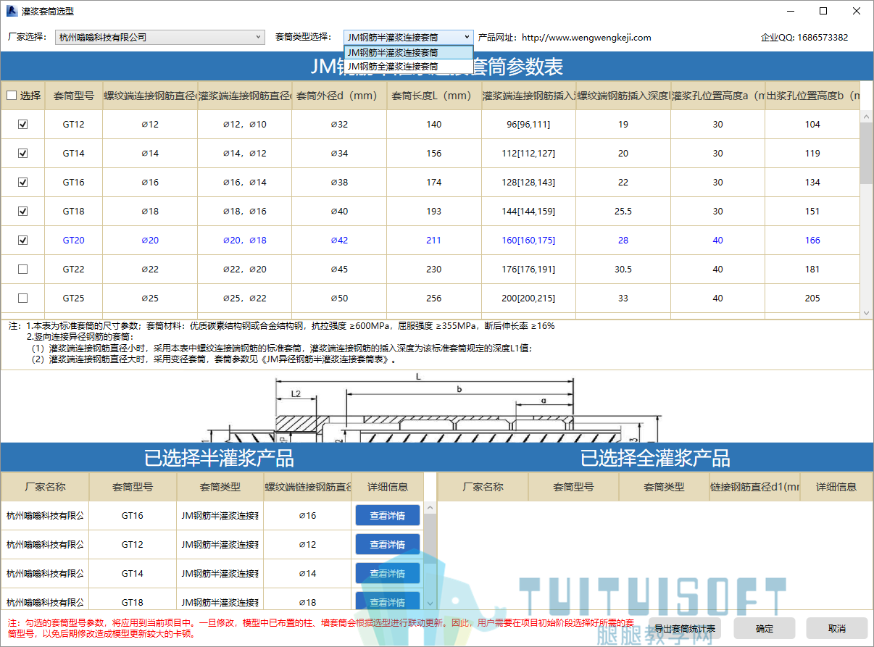Select the GT22 model cell
Viewport: 874px width, 647px height.
click(x=73, y=270)
